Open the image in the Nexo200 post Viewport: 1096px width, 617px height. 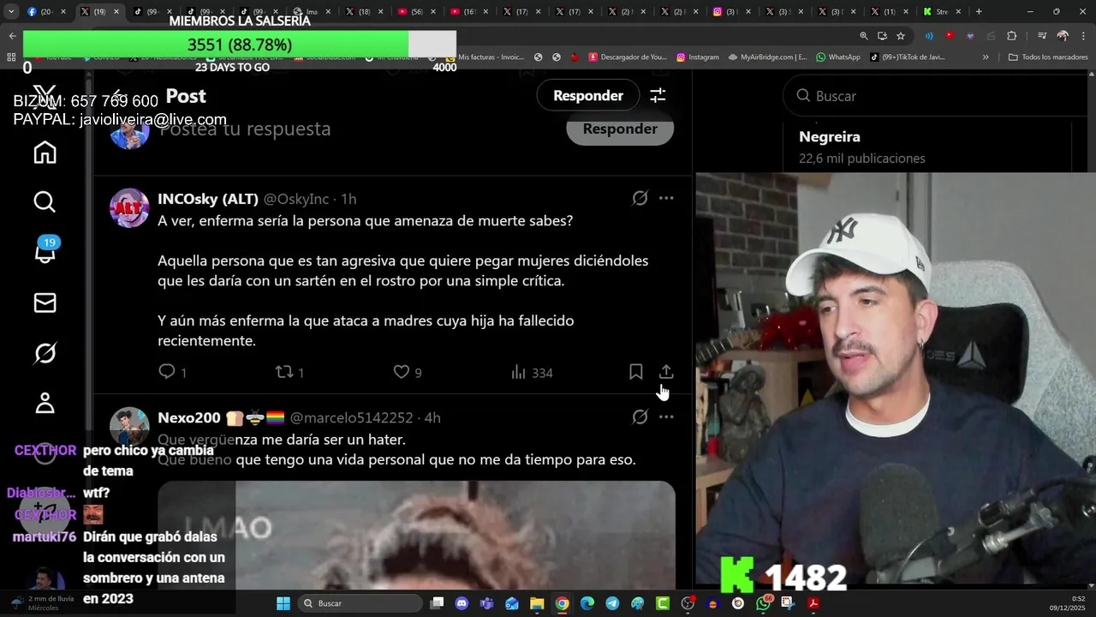(416, 535)
